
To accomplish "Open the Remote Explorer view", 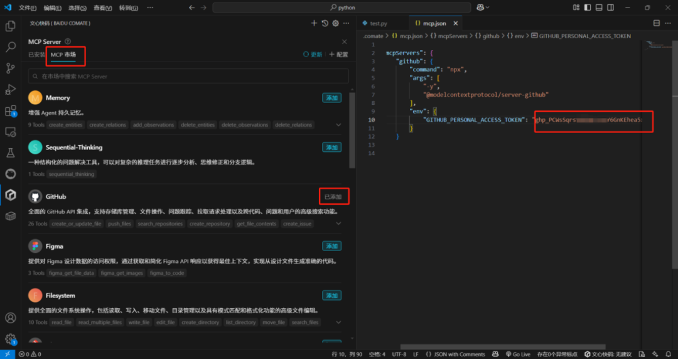I will tap(11, 132).
